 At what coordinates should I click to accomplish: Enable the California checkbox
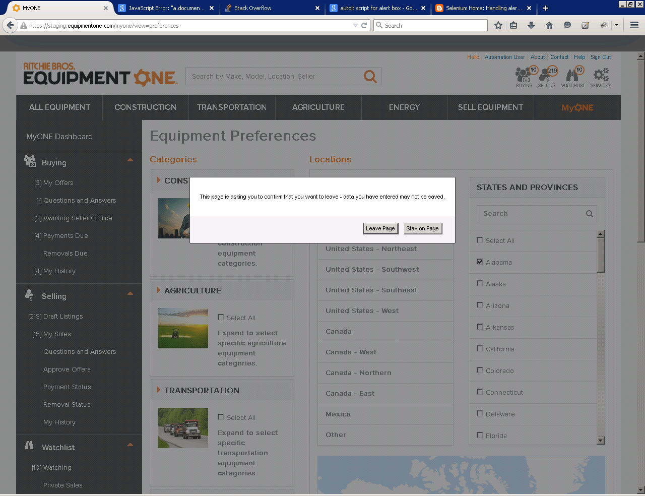point(480,348)
